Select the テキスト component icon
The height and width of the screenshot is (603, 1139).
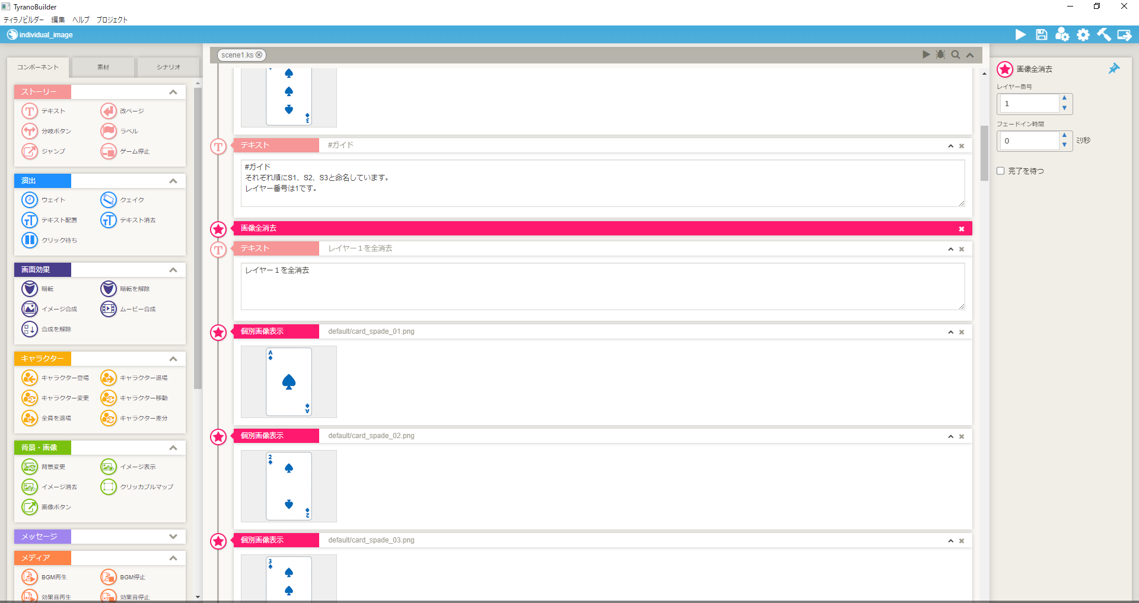tap(30, 111)
